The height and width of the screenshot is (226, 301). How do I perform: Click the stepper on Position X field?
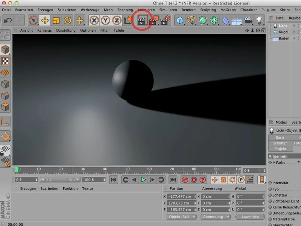click(x=195, y=196)
